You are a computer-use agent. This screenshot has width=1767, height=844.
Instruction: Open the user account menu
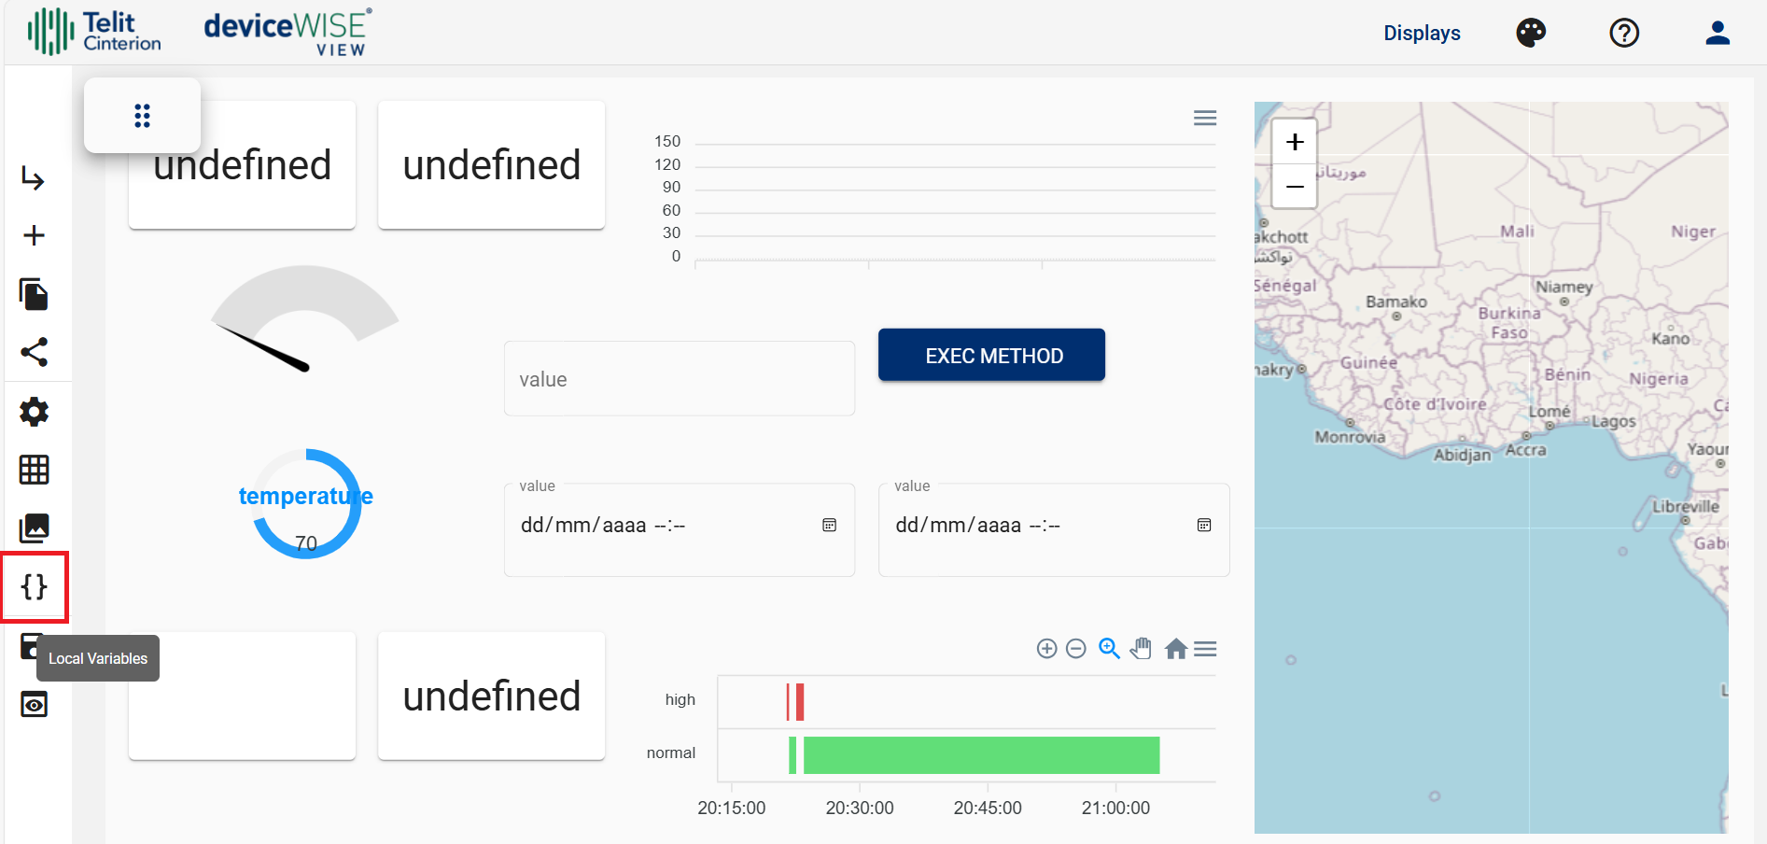tap(1718, 34)
